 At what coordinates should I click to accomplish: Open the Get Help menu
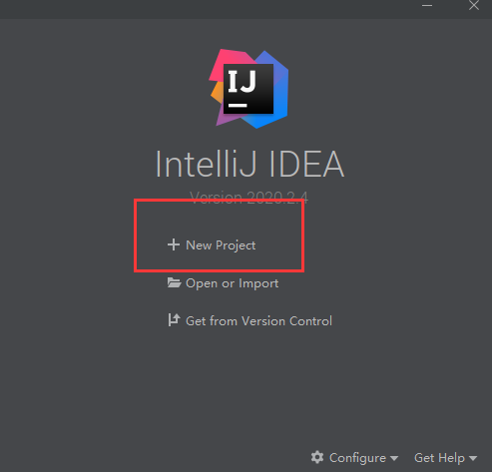(439, 458)
